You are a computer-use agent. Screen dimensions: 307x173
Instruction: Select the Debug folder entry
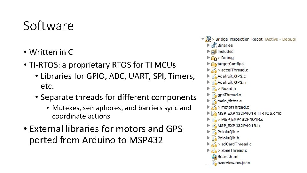click(227, 58)
